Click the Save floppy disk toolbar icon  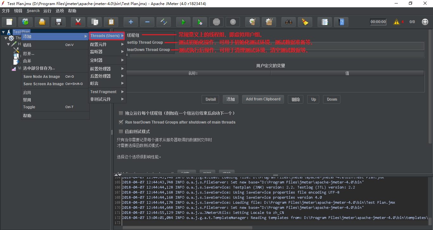pyautogui.click(x=58, y=22)
